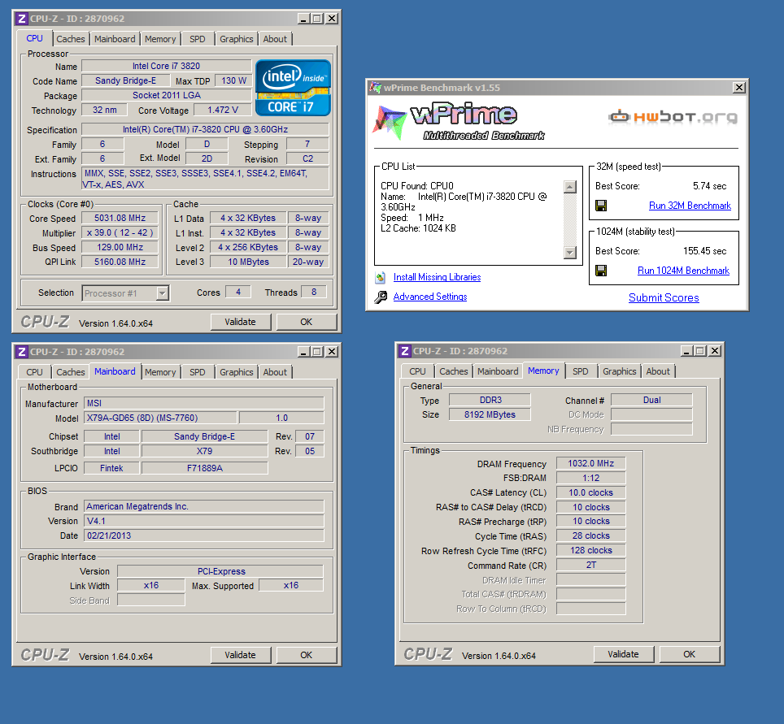The height and width of the screenshot is (724, 784).
Task: Click the save icon for 1024M score
Action: point(601,271)
